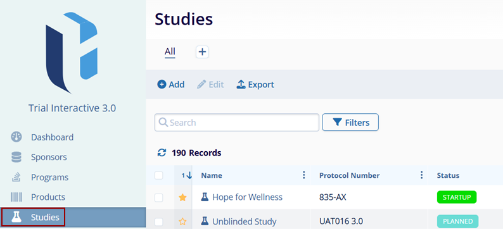Open the Filters button

(350, 122)
